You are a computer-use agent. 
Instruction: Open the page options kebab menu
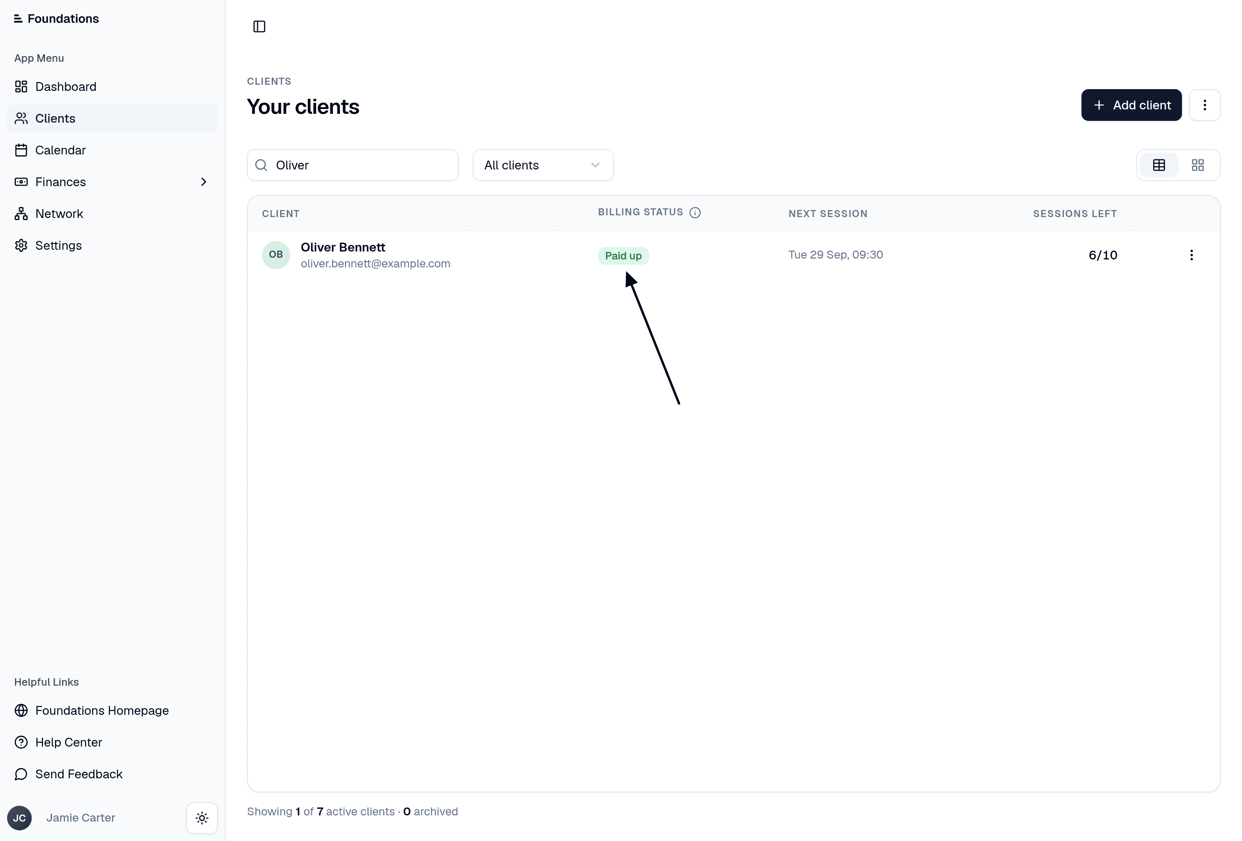[x=1205, y=105]
